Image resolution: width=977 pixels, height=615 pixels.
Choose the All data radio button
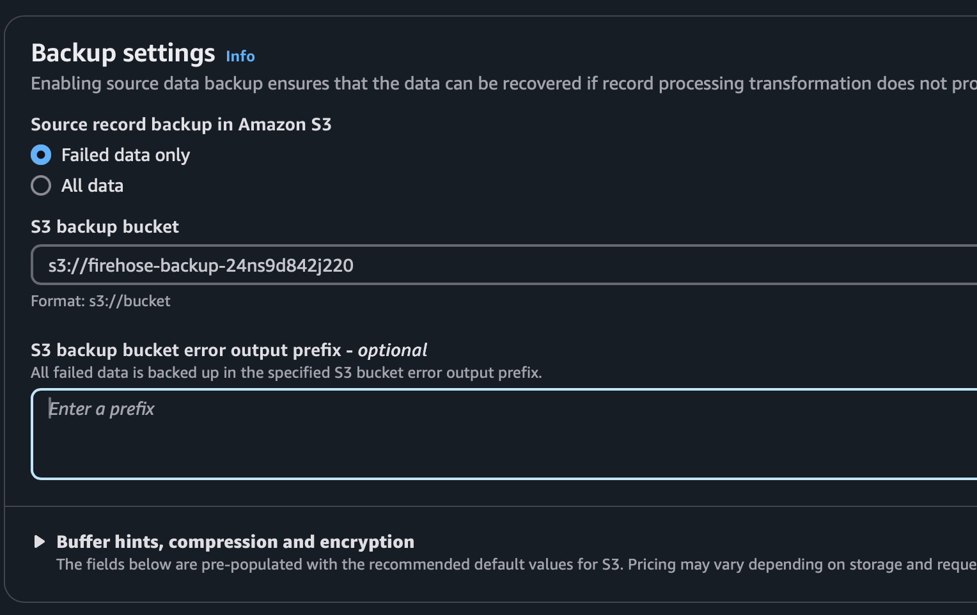[41, 185]
